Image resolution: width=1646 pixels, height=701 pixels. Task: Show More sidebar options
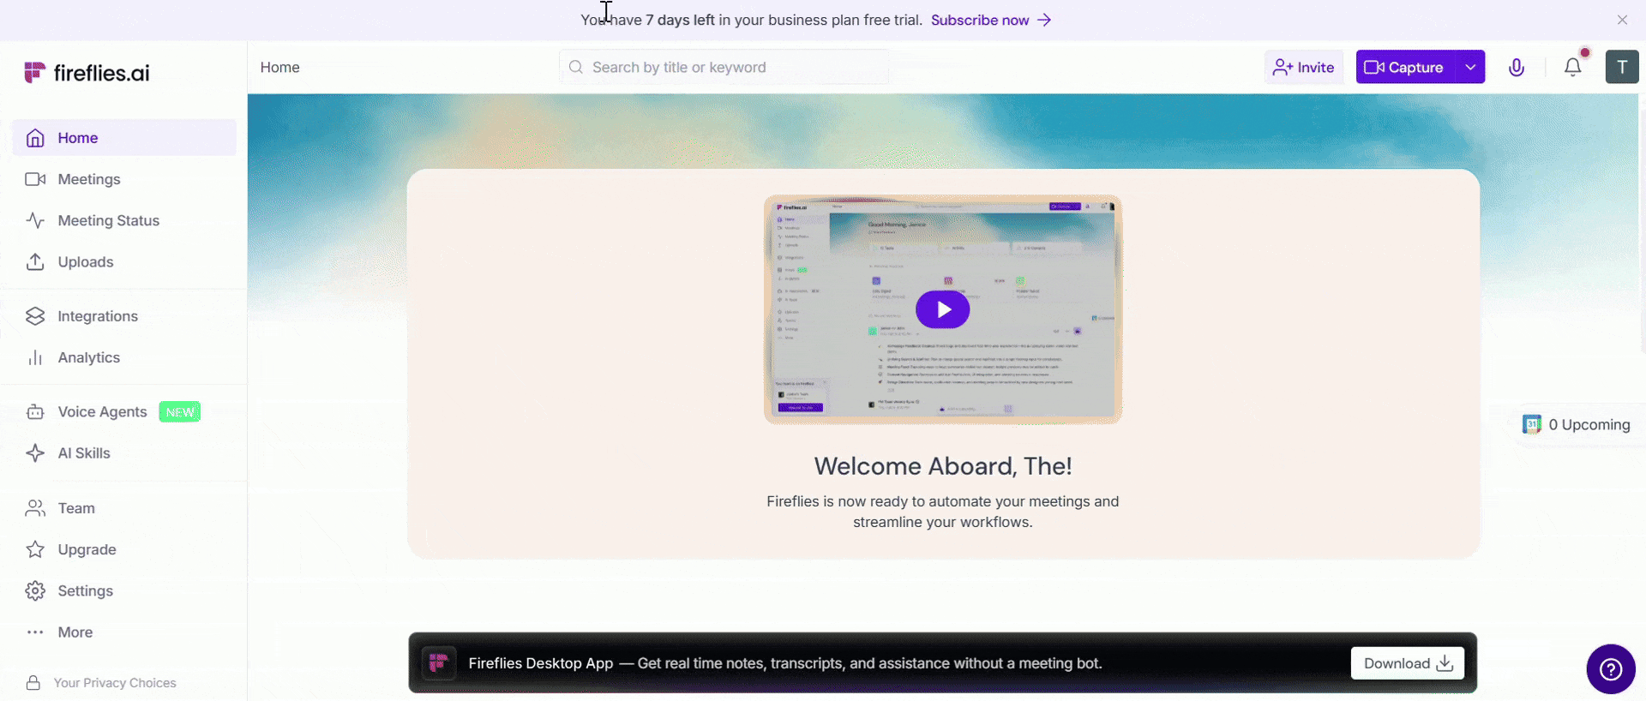[x=124, y=632]
